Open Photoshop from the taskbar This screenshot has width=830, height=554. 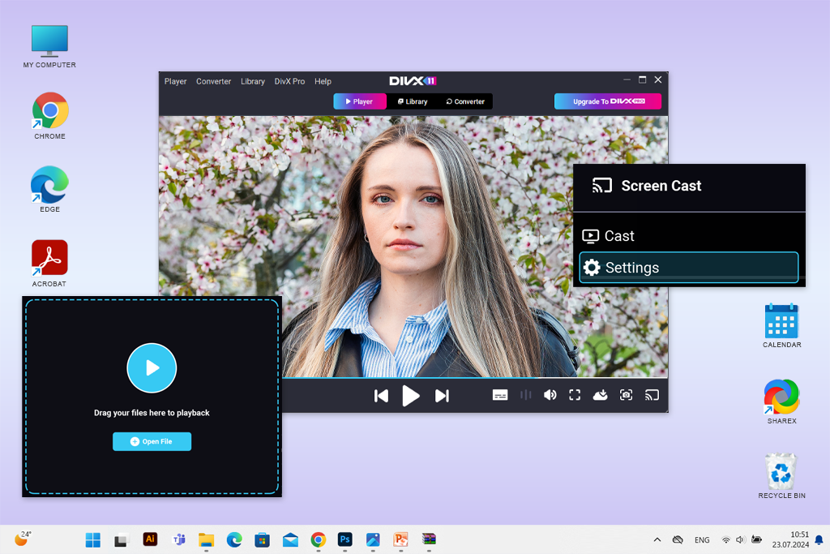pos(345,539)
